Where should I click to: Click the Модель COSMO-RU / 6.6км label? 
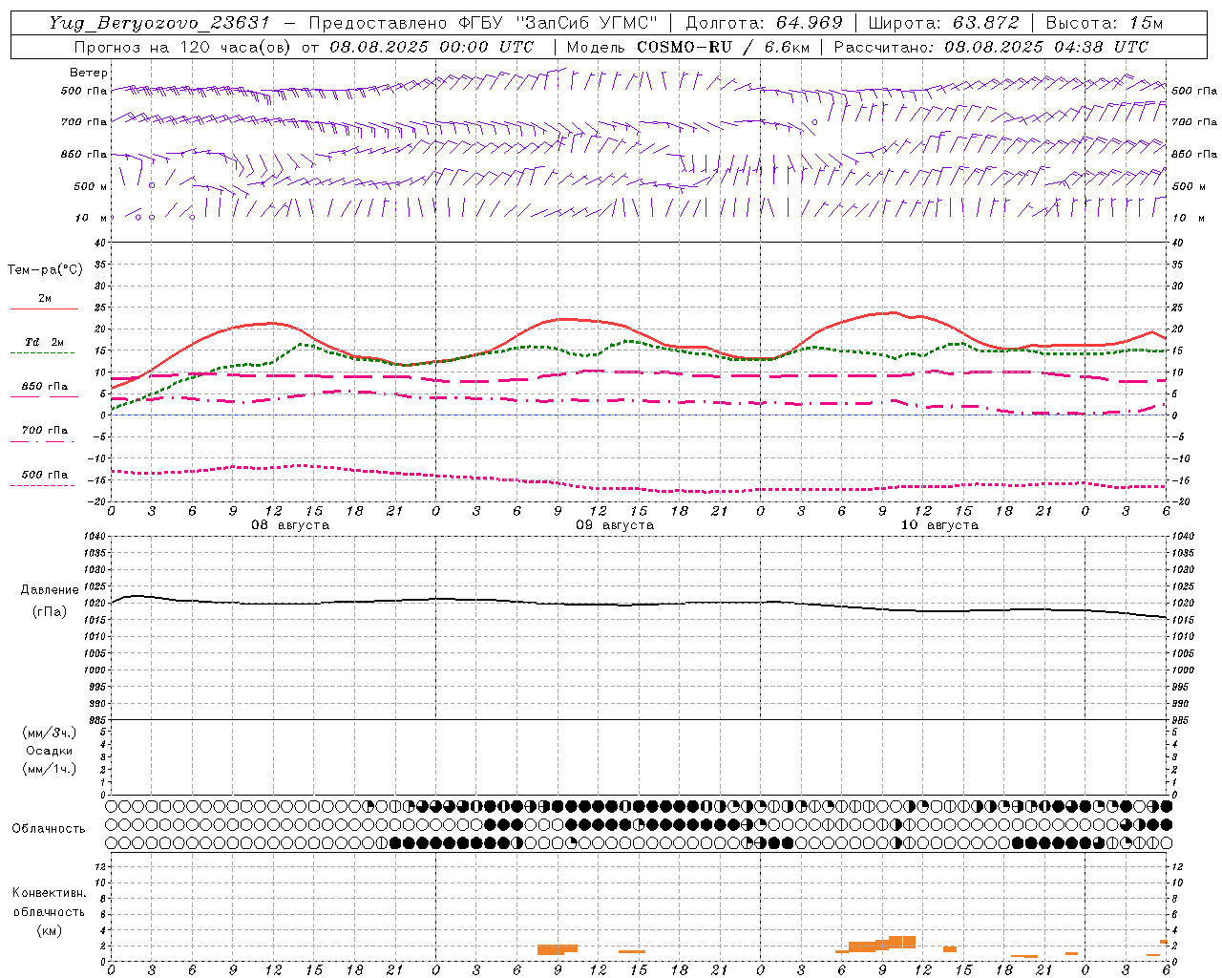(687, 47)
